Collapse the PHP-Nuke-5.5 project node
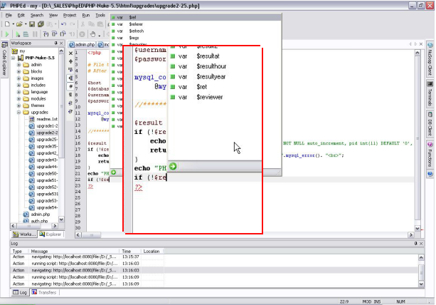 point(14,58)
